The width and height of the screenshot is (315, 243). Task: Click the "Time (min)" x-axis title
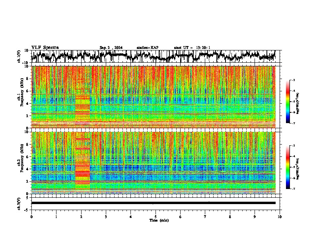pos(159,220)
